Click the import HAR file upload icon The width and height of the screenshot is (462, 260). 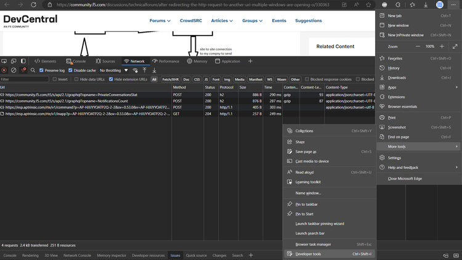point(145,71)
